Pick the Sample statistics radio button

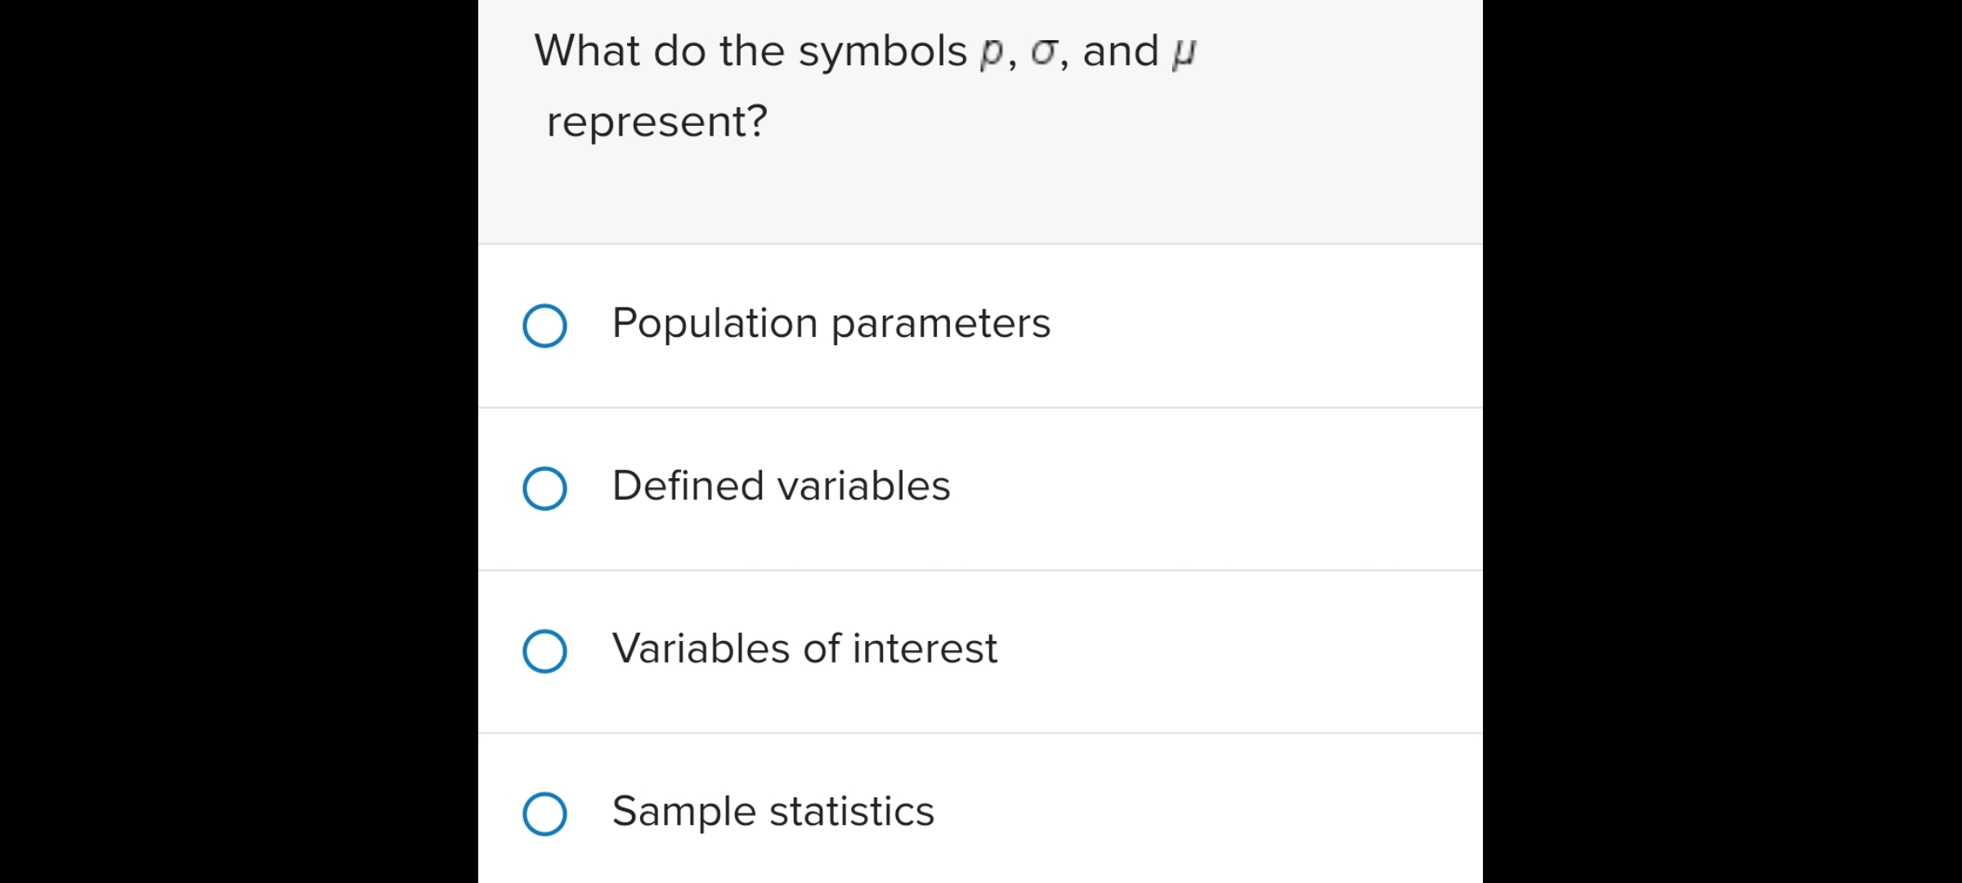[x=544, y=814]
